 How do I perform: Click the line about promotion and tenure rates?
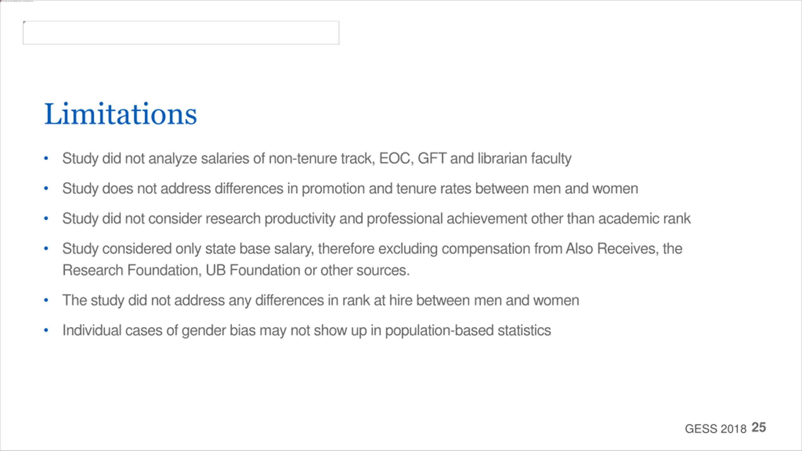coord(350,189)
